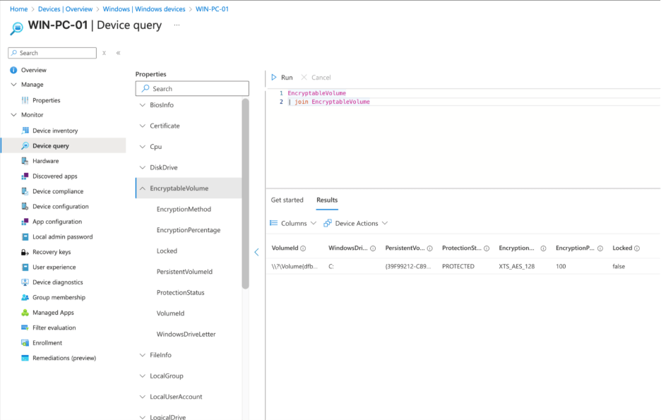Image resolution: width=661 pixels, height=420 pixels.
Task: Click info icon next to Locked column
Action: click(x=637, y=248)
